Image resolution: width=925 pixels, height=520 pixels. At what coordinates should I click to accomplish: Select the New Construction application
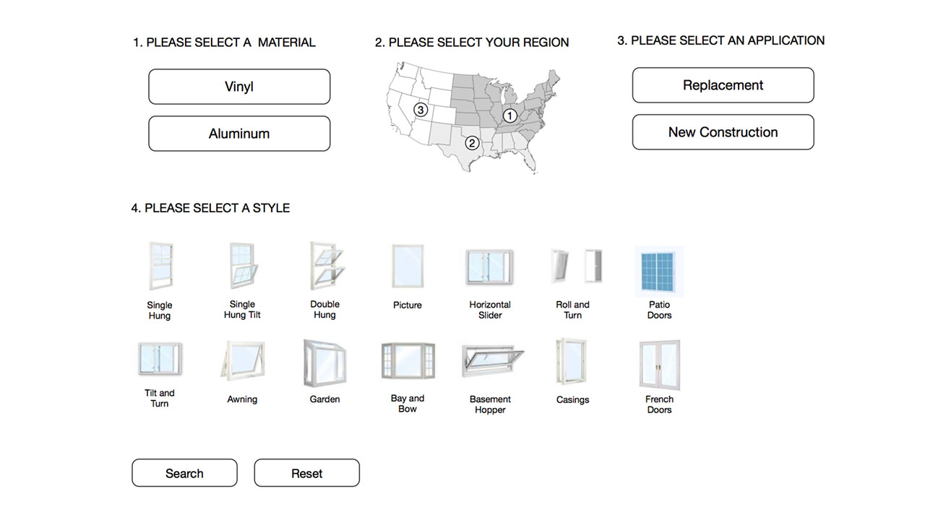723,132
